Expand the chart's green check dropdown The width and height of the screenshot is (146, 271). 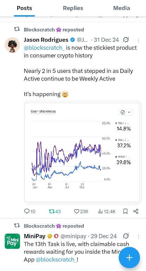point(126,112)
